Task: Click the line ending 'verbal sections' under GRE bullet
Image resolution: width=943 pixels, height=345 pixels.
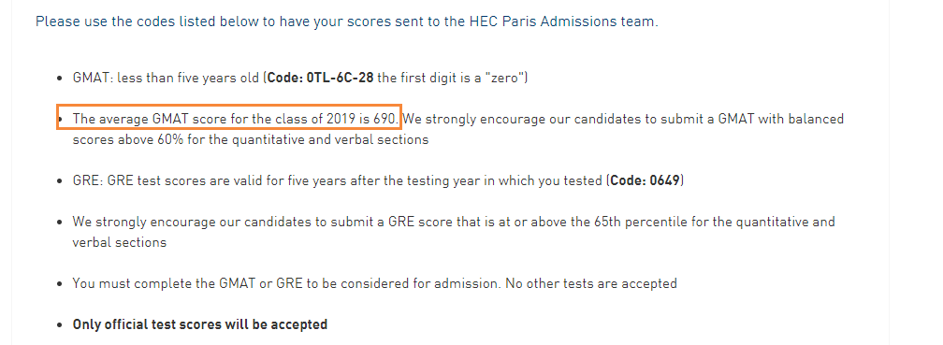Action: 120,242
